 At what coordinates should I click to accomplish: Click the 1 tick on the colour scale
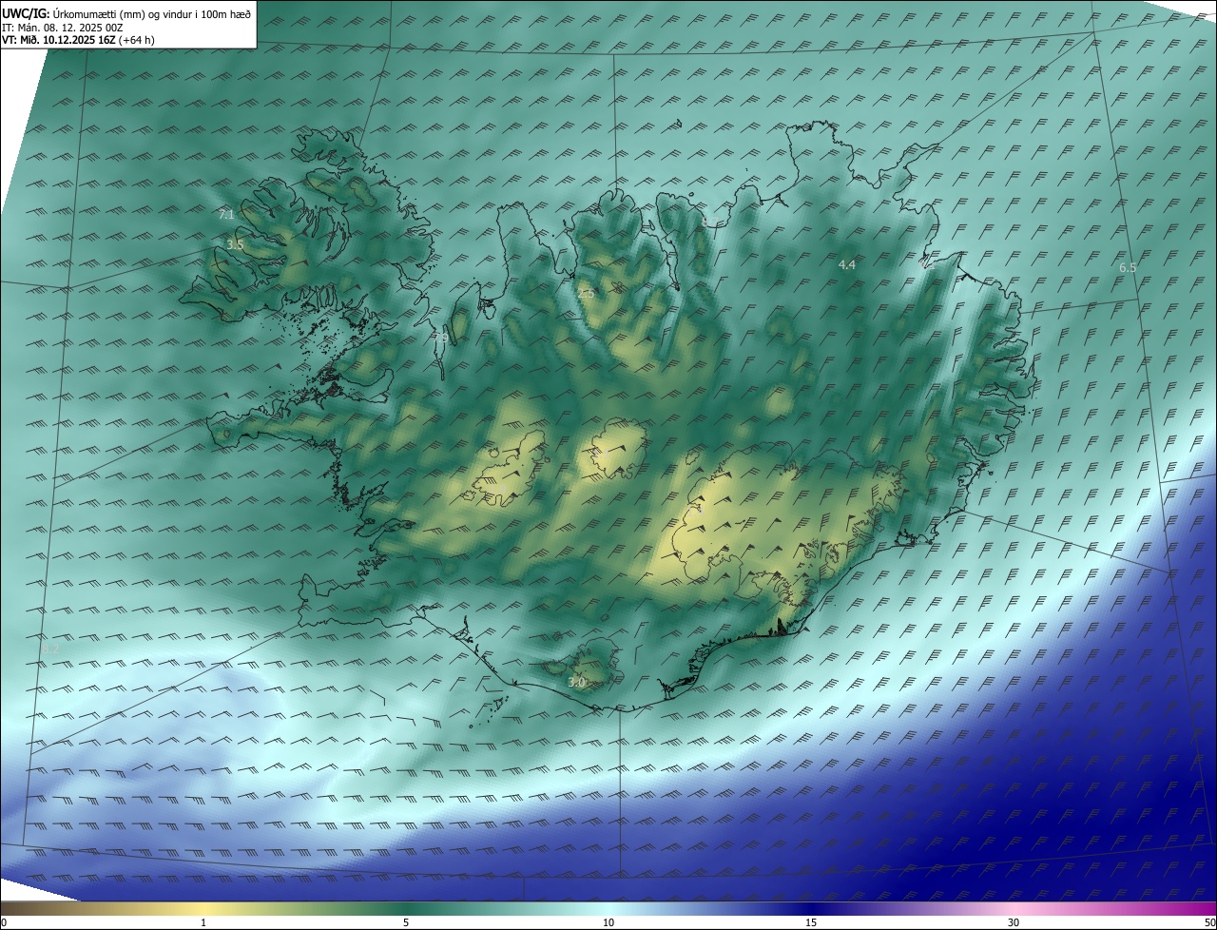pyautogui.click(x=203, y=922)
